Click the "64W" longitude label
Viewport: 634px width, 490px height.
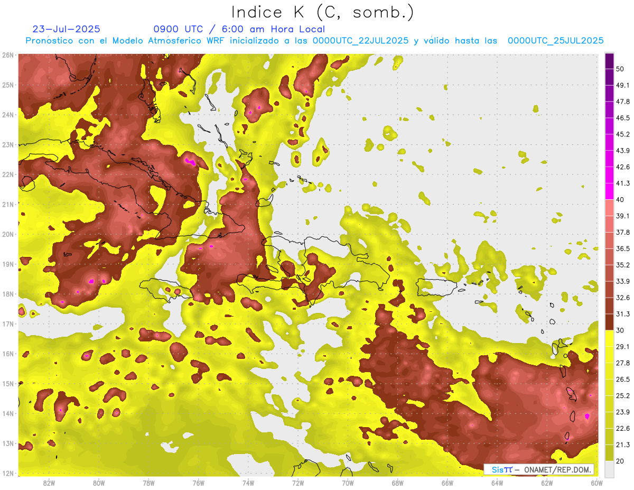(x=497, y=483)
